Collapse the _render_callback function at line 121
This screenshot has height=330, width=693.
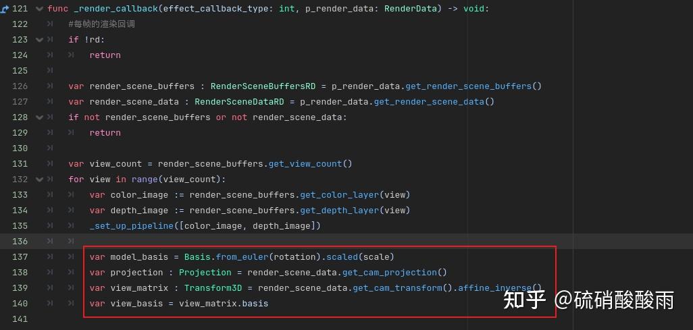39,8
